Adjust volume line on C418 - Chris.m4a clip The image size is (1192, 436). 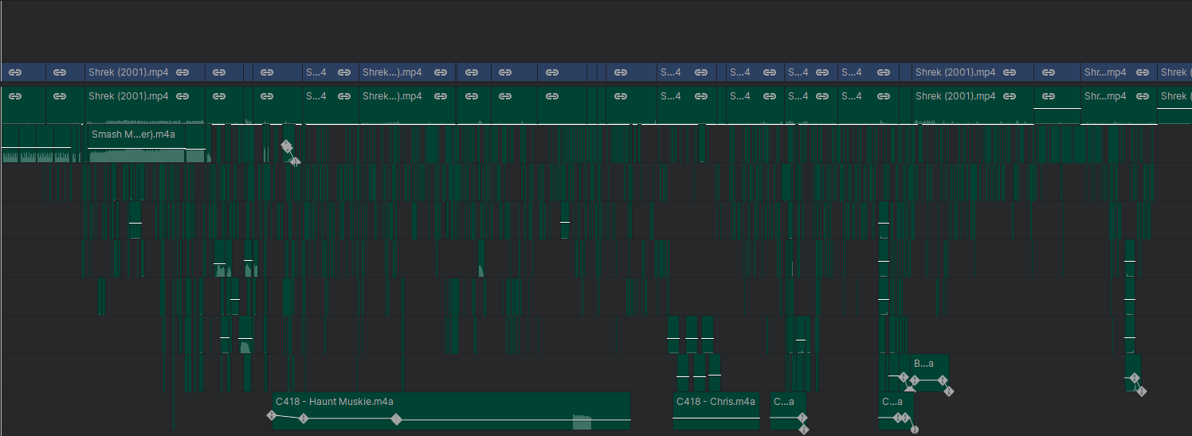[x=716, y=418]
